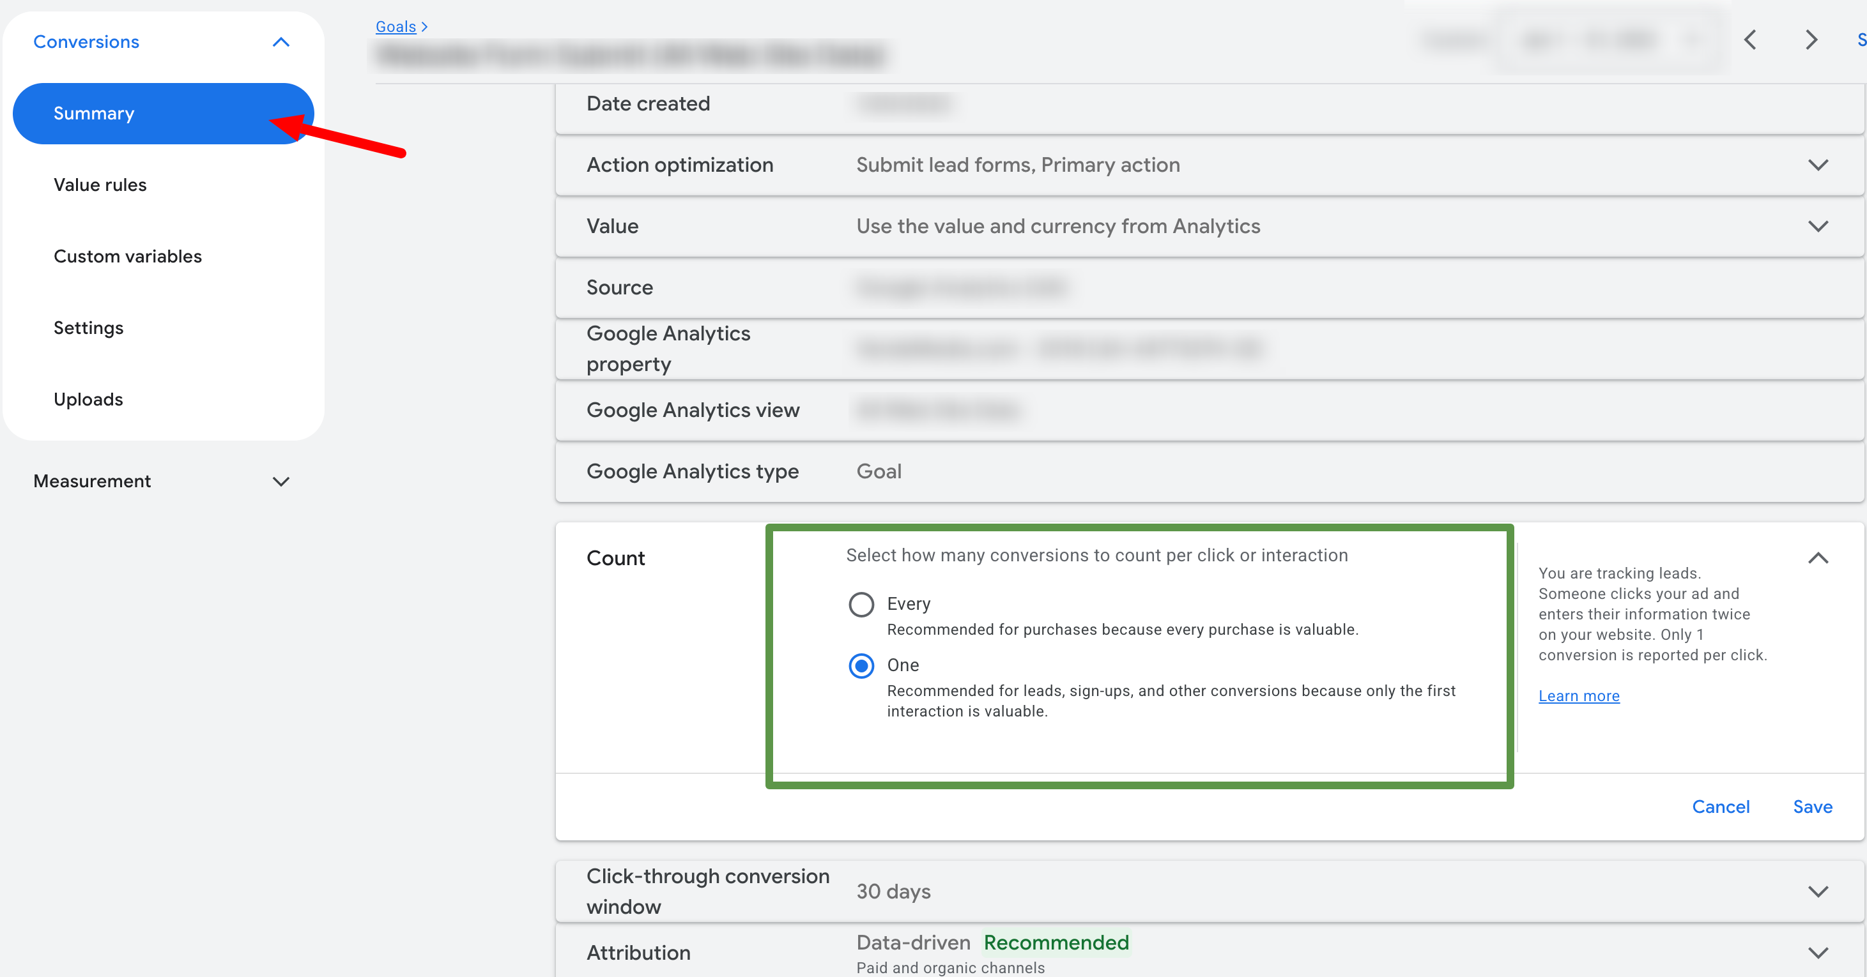Image resolution: width=1867 pixels, height=977 pixels.
Task: Expand the Value setting row
Action: pyautogui.click(x=1818, y=226)
